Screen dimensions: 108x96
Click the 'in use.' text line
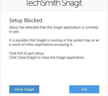[x=14, y=31]
